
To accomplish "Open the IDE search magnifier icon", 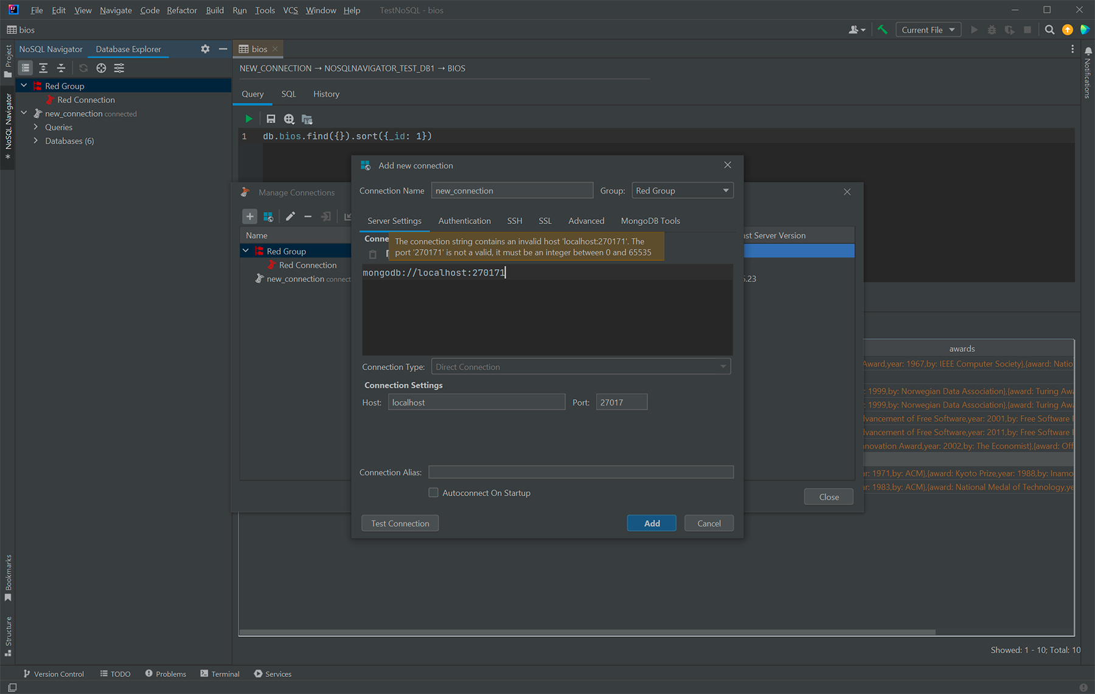I will pyautogui.click(x=1049, y=30).
